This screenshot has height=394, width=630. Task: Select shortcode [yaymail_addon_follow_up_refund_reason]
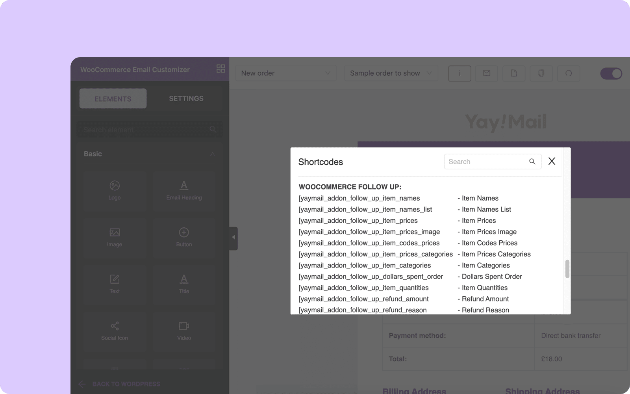(363, 310)
